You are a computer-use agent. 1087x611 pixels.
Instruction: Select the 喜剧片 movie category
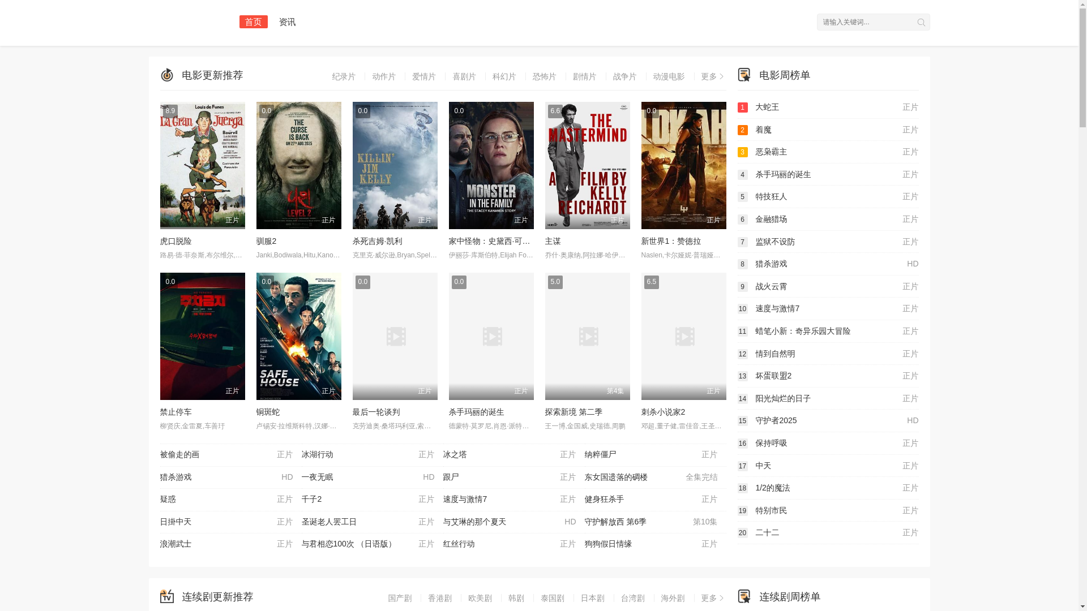(x=464, y=76)
